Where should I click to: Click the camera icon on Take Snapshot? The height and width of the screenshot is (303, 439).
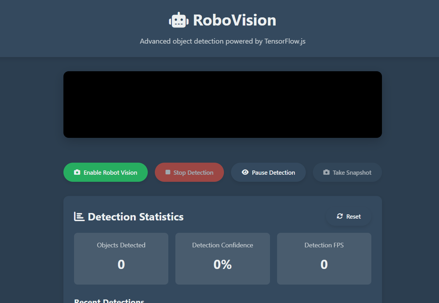[326, 172]
